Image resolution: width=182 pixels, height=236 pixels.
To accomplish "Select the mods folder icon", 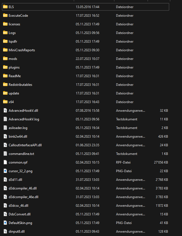I will (x=5, y=59).
